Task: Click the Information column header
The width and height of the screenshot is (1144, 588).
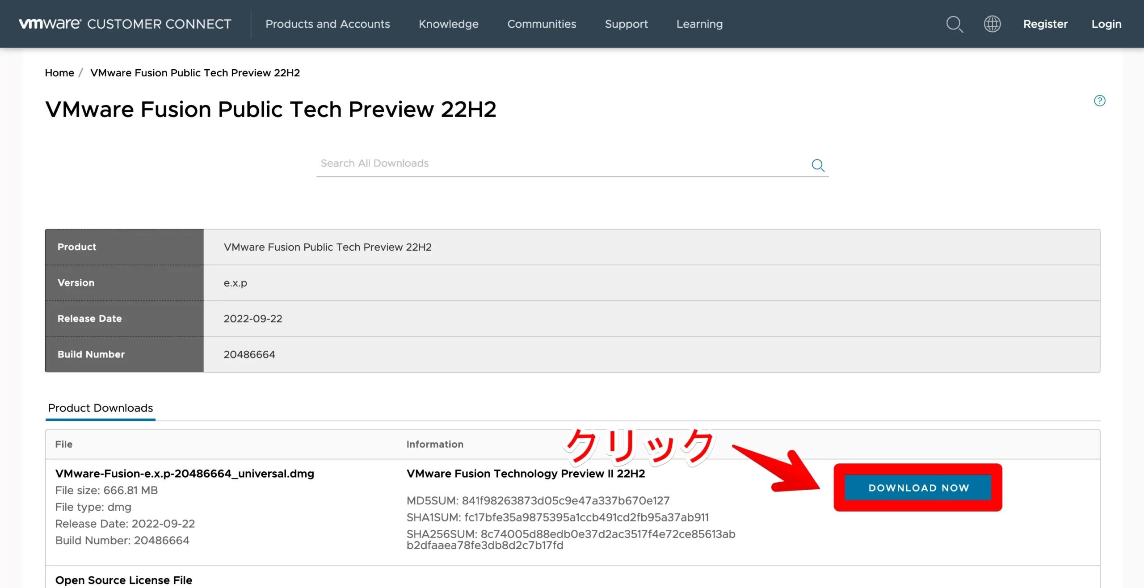Action: (x=435, y=444)
